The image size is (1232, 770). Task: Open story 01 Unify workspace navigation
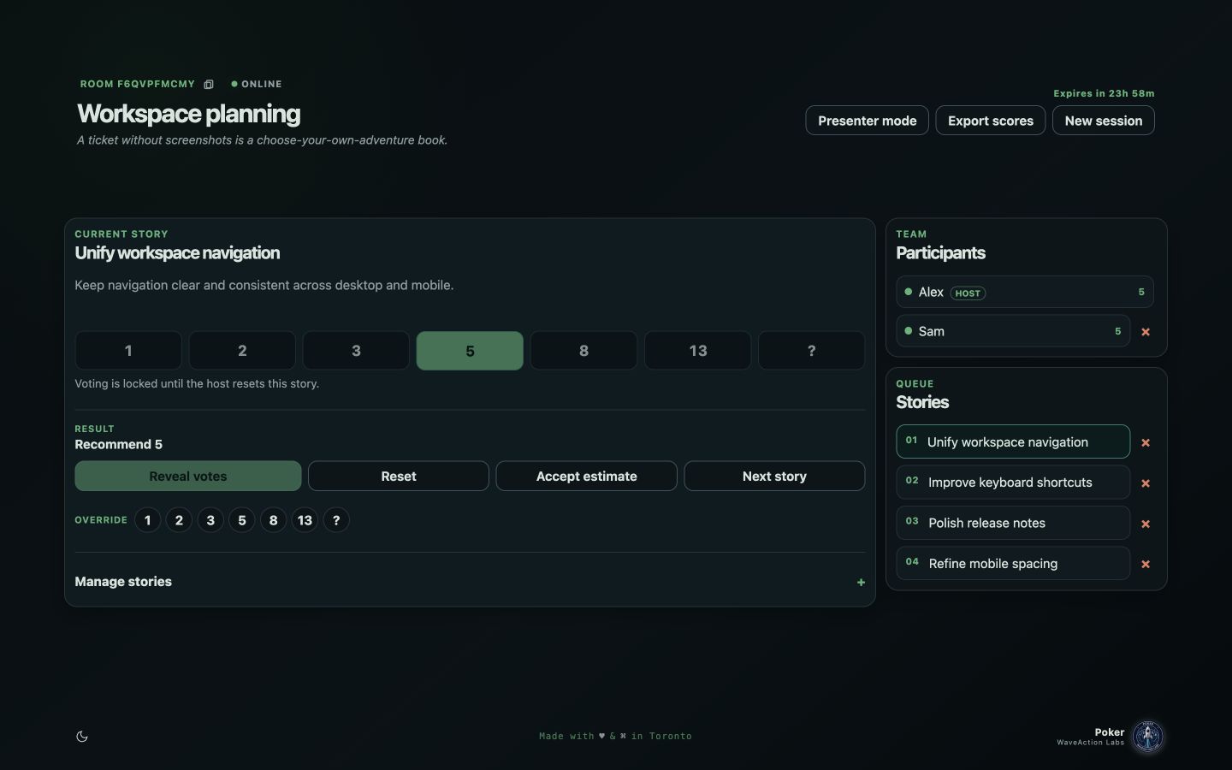click(x=1013, y=442)
